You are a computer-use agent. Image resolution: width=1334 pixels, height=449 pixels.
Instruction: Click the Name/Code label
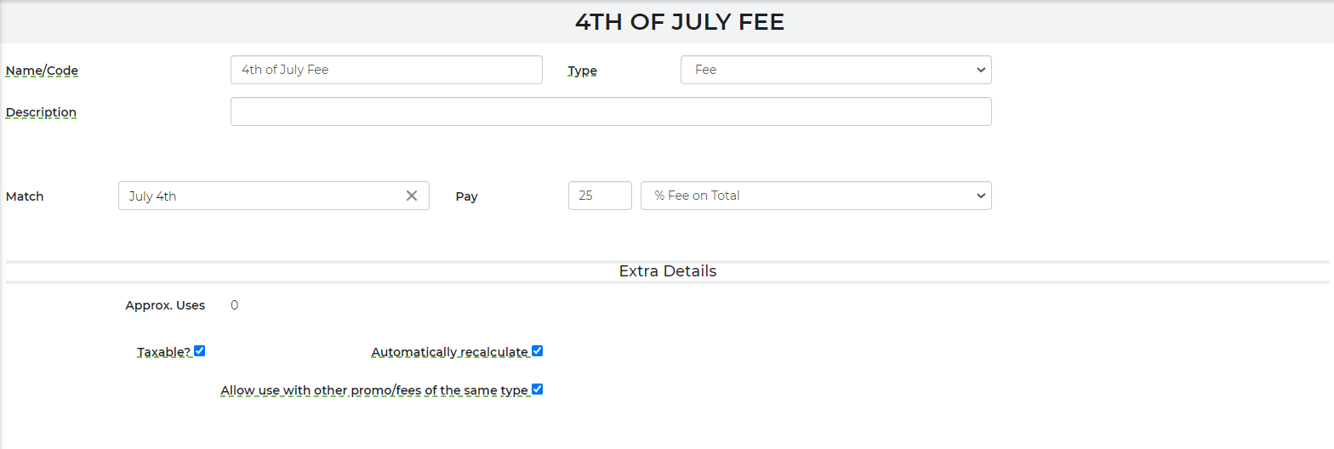click(x=42, y=71)
